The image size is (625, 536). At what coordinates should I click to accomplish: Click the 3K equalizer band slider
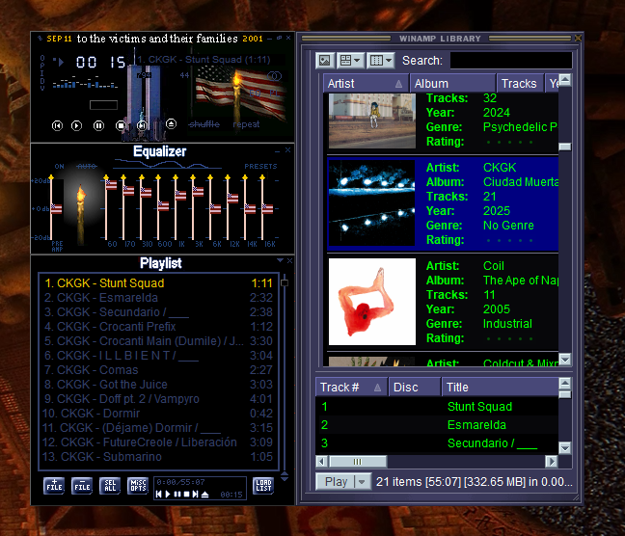click(x=198, y=192)
